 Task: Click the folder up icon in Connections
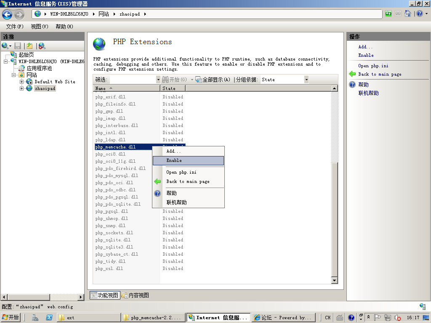pos(29,45)
